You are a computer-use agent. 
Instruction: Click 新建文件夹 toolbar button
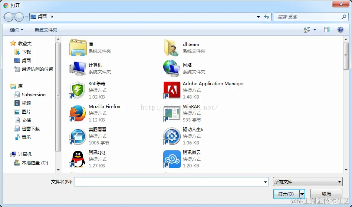click(46, 30)
